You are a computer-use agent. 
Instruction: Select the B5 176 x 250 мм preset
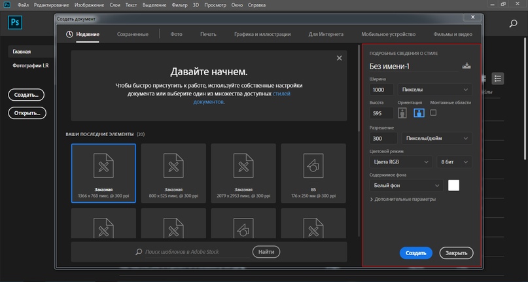(x=313, y=173)
